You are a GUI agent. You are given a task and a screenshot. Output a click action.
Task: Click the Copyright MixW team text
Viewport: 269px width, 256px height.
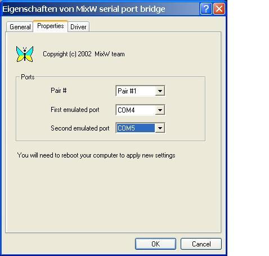84,54
